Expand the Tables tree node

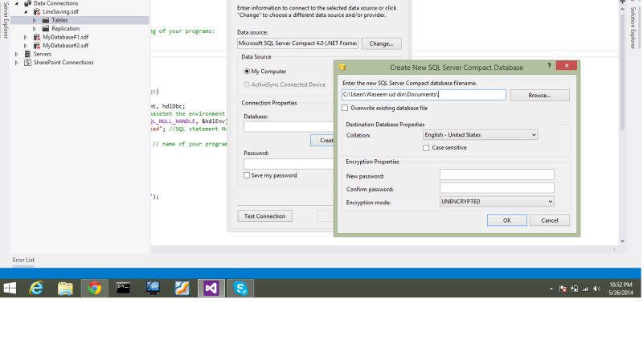[35, 20]
